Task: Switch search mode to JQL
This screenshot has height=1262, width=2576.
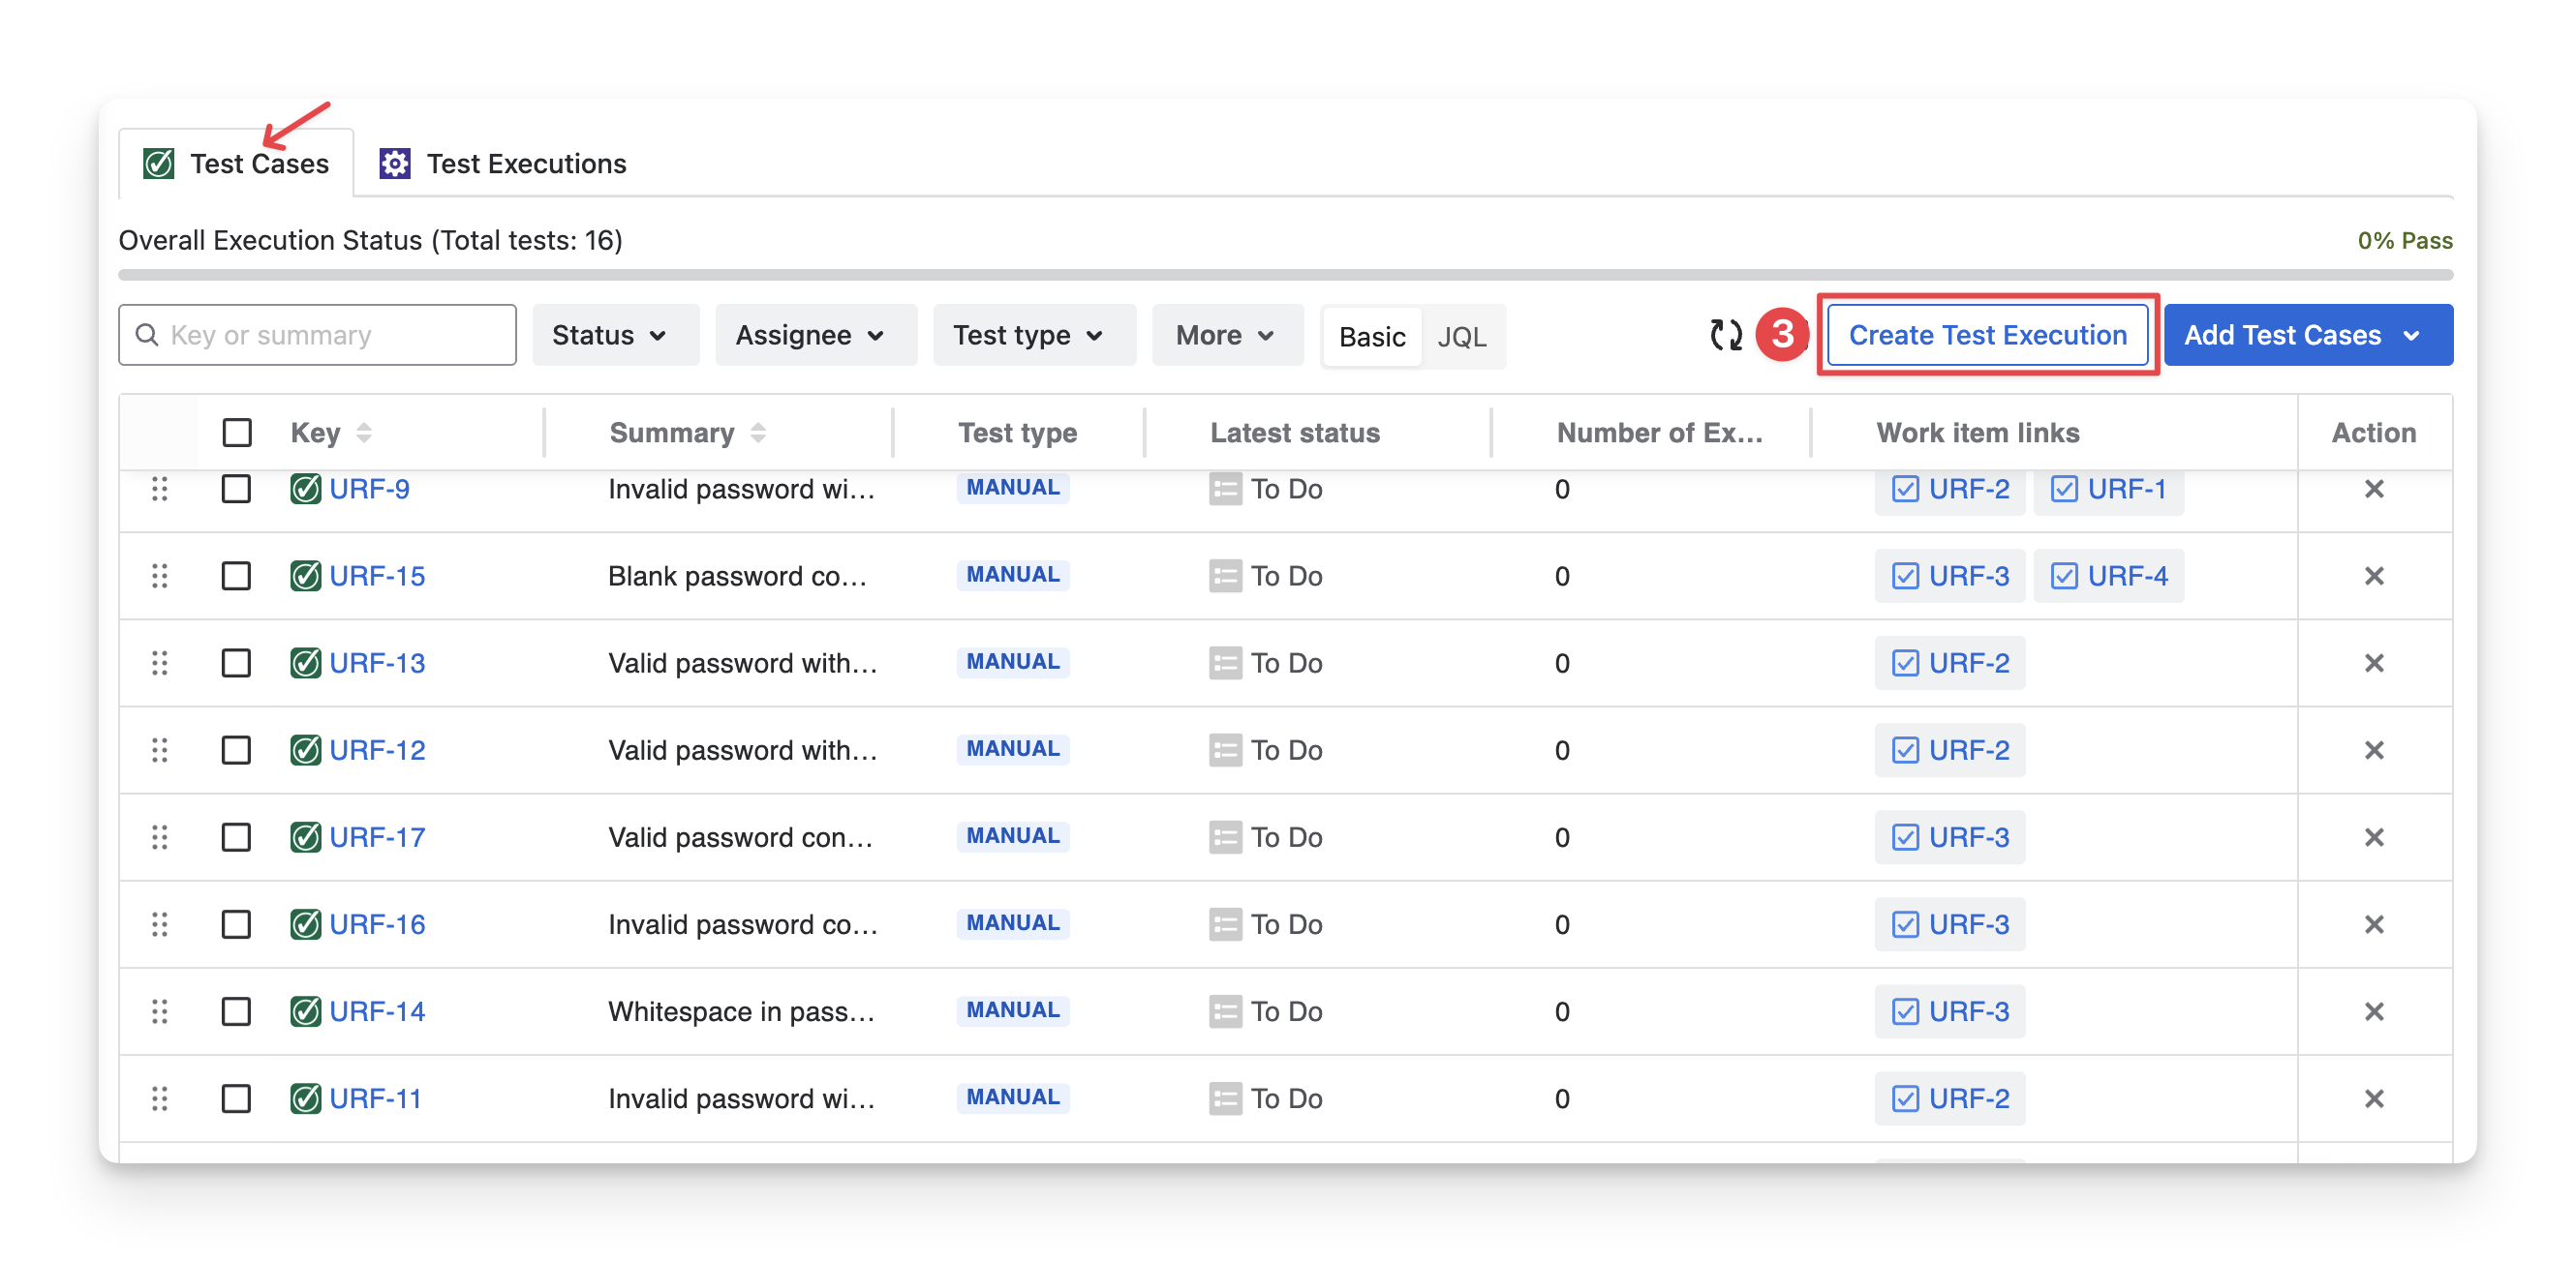Action: click(x=1461, y=337)
